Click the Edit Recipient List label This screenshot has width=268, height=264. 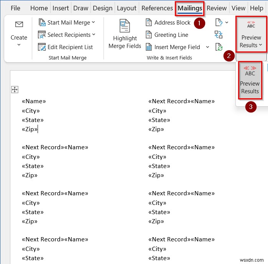point(70,47)
